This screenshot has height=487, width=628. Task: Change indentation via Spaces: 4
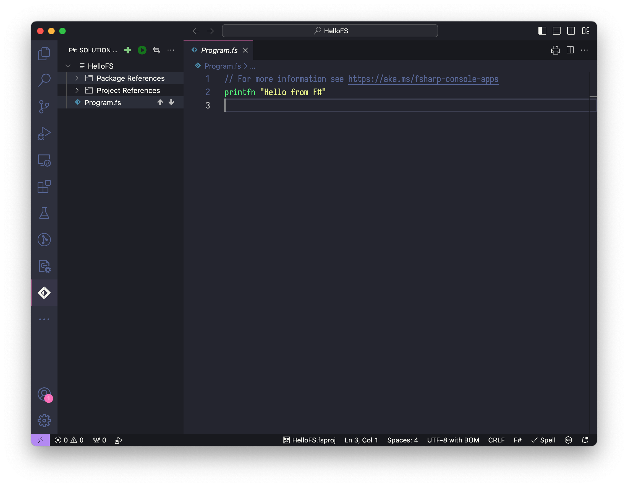(402, 440)
